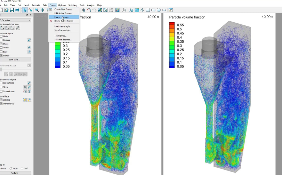Click the Print icon in toolbar
This screenshot has width=282, height=175.
pos(17,10)
